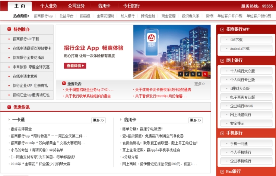This screenshot has width=276, height=176.
Task: Open the 今日招行 tab
Action: pos(131,6)
